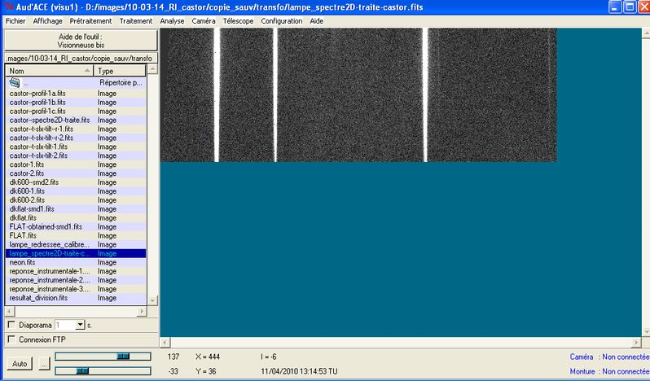650x381 pixels.
Task: Click the Monture status link
Action: (x=609, y=371)
